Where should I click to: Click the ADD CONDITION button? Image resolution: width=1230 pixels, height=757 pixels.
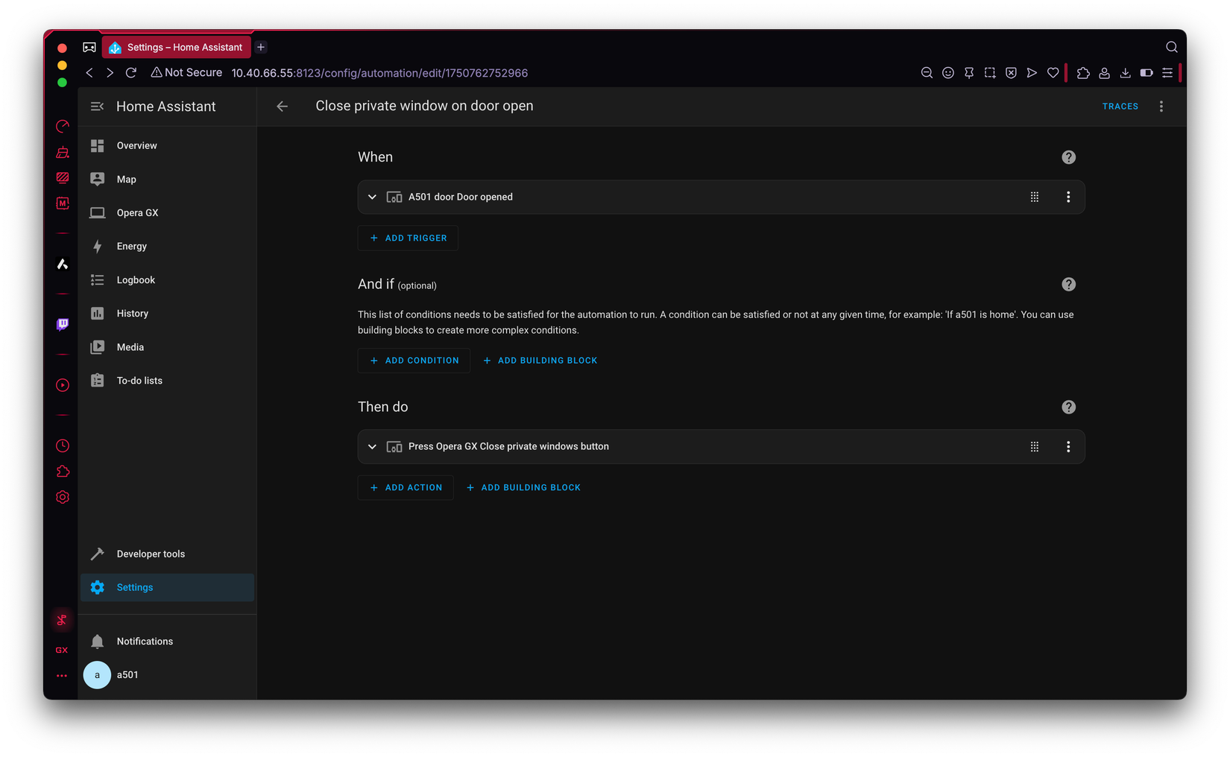pos(414,360)
